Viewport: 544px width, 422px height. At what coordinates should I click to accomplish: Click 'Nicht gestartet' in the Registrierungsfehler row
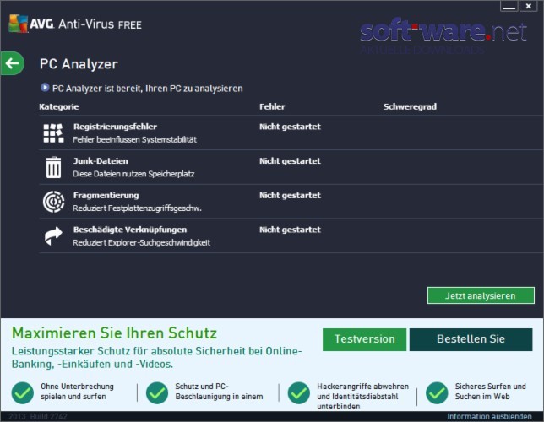(x=290, y=127)
